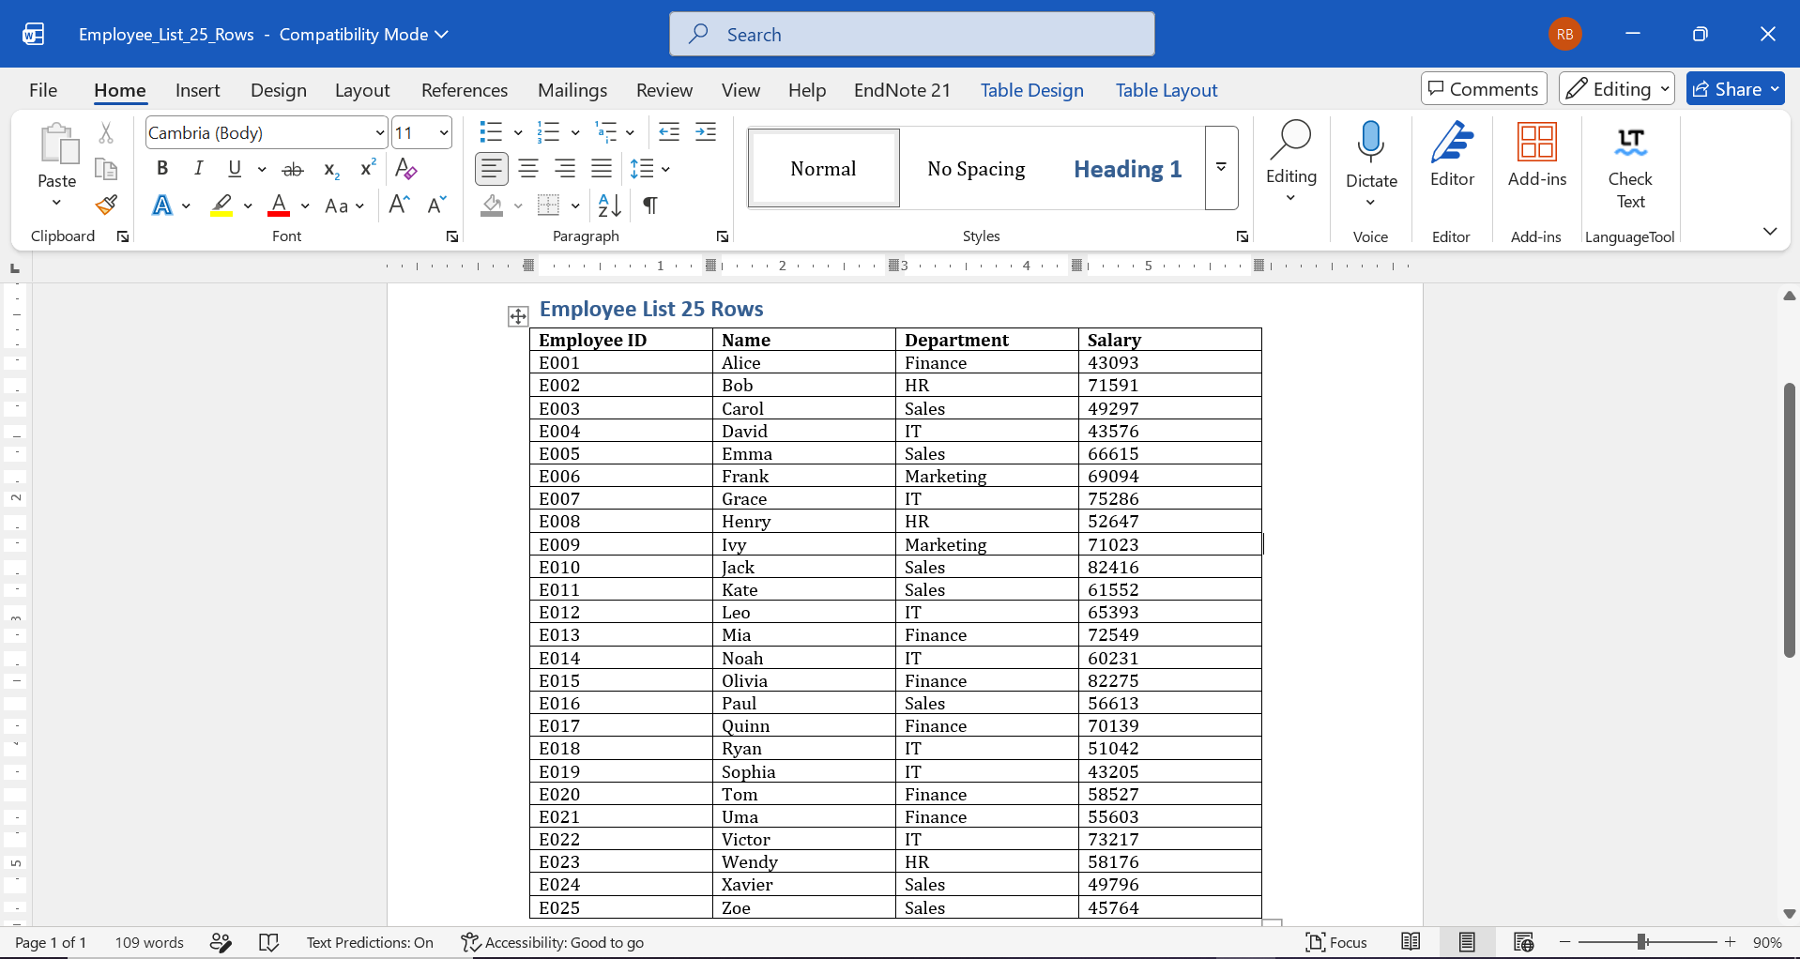Open the font name dropdown

[x=379, y=132]
